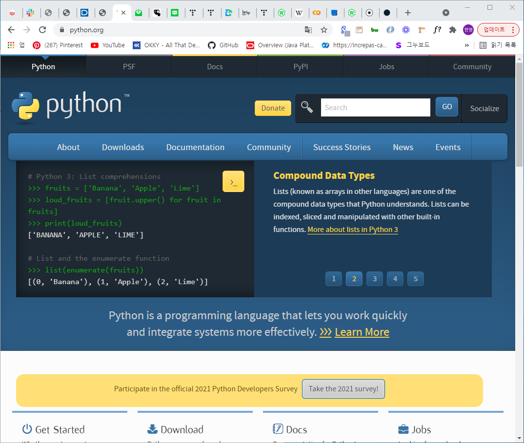Open a new browser tab

click(408, 13)
